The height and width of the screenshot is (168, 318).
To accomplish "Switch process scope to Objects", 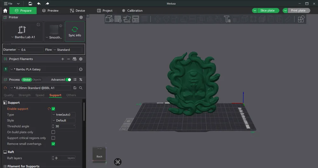I will pyautogui.click(x=37, y=80).
